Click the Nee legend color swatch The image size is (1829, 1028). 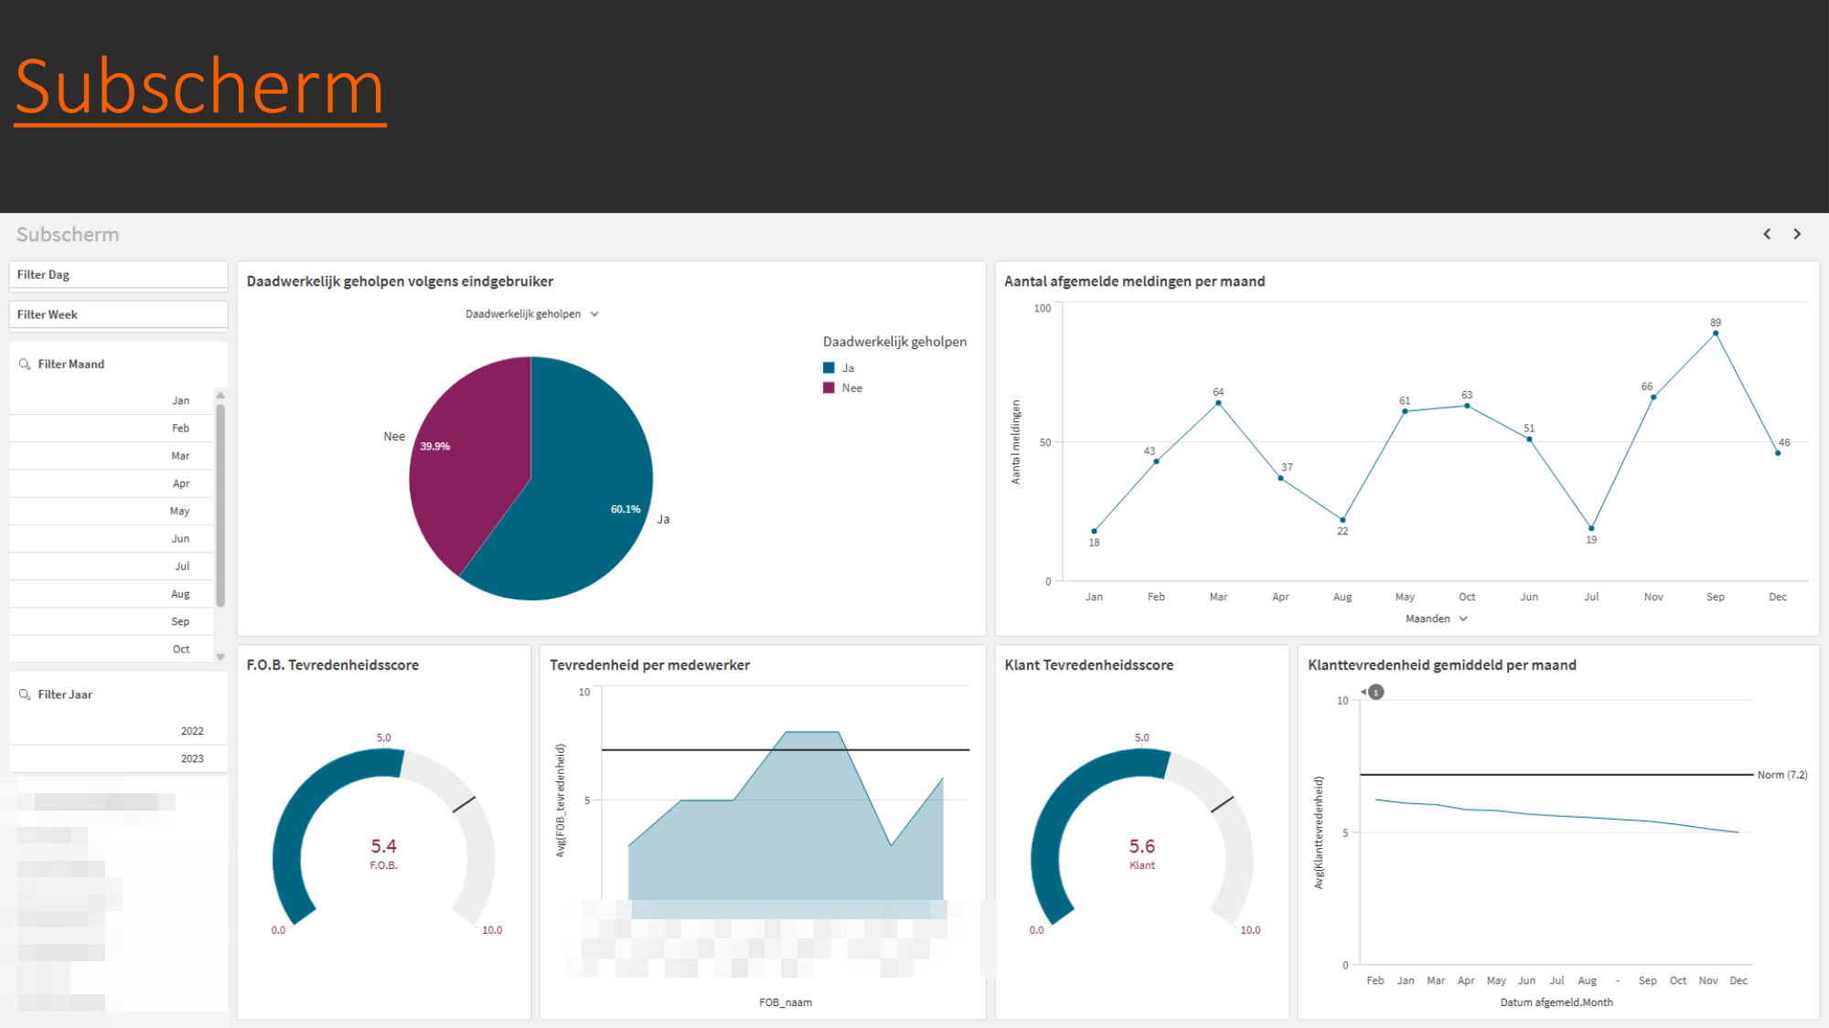pyautogui.click(x=829, y=387)
